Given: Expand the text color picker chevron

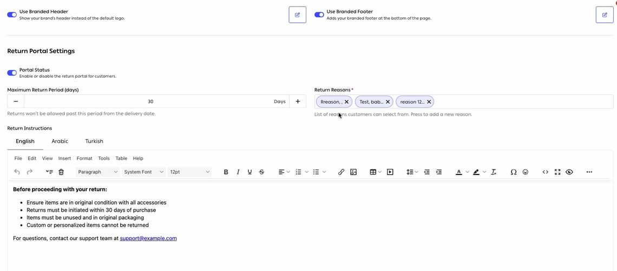Looking at the screenshot, I should (468, 172).
